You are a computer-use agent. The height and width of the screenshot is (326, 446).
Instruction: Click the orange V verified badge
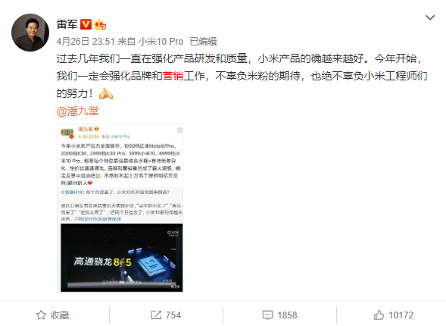click(x=86, y=24)
